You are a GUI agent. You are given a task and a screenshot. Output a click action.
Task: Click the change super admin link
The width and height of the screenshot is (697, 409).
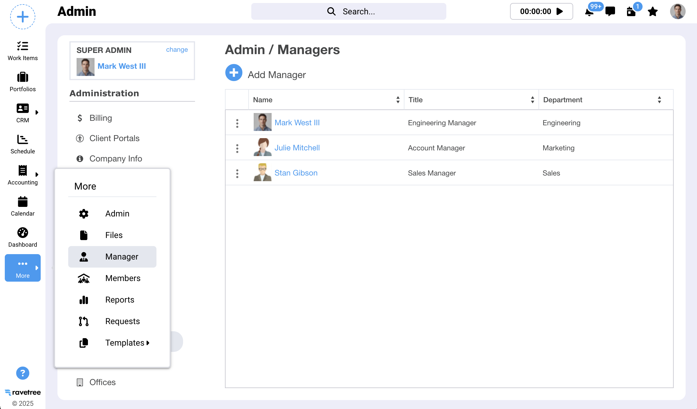point(177,50)
